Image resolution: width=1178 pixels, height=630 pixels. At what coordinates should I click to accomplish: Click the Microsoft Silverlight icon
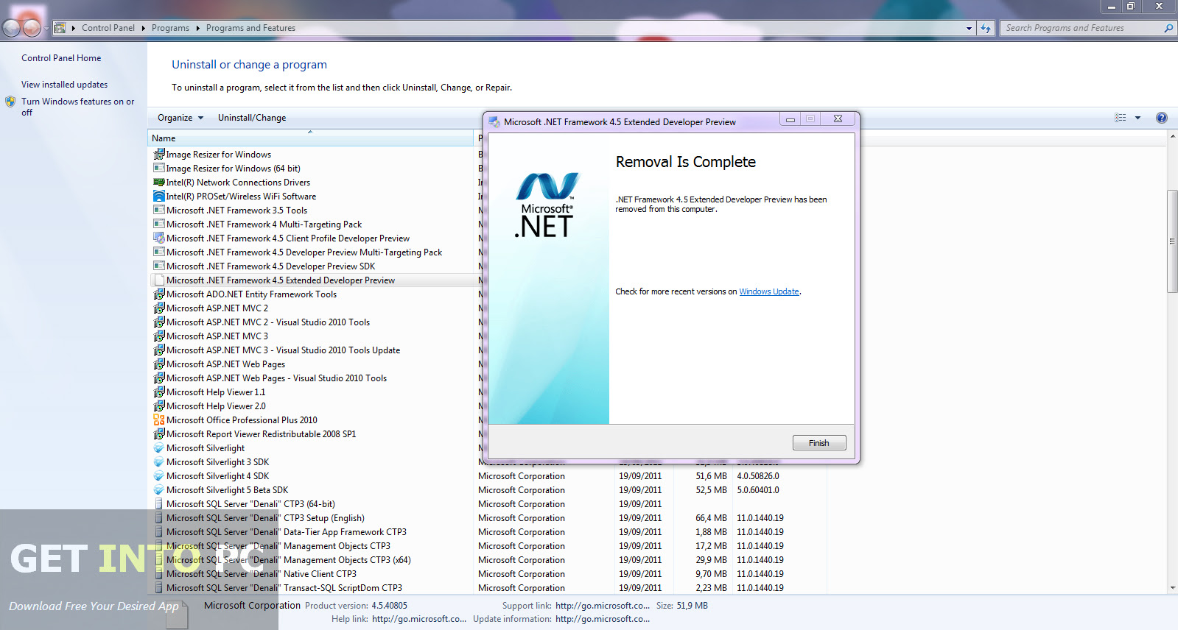pos(159,448)
